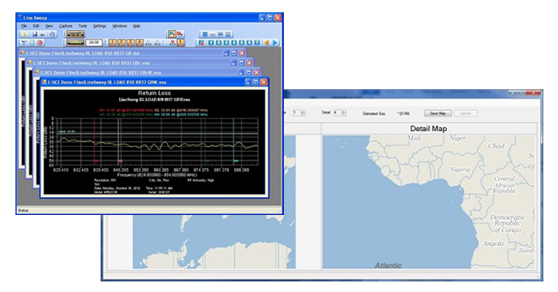Viewport: 558px width, 292px height.
Task: Click the lower trace display button
Action: pyautogui.click(x=75, y=42)
